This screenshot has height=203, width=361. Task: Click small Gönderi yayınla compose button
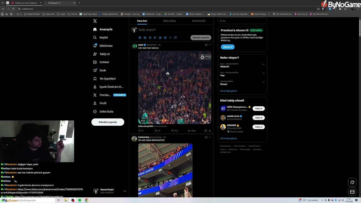(x=201, y=37)
